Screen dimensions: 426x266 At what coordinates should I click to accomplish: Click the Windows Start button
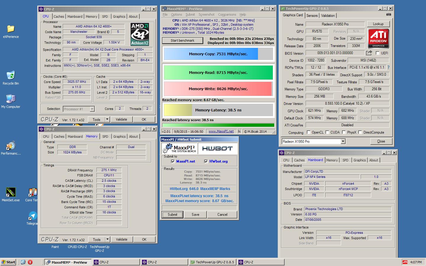pyautogui.click(x=8, y=262)
